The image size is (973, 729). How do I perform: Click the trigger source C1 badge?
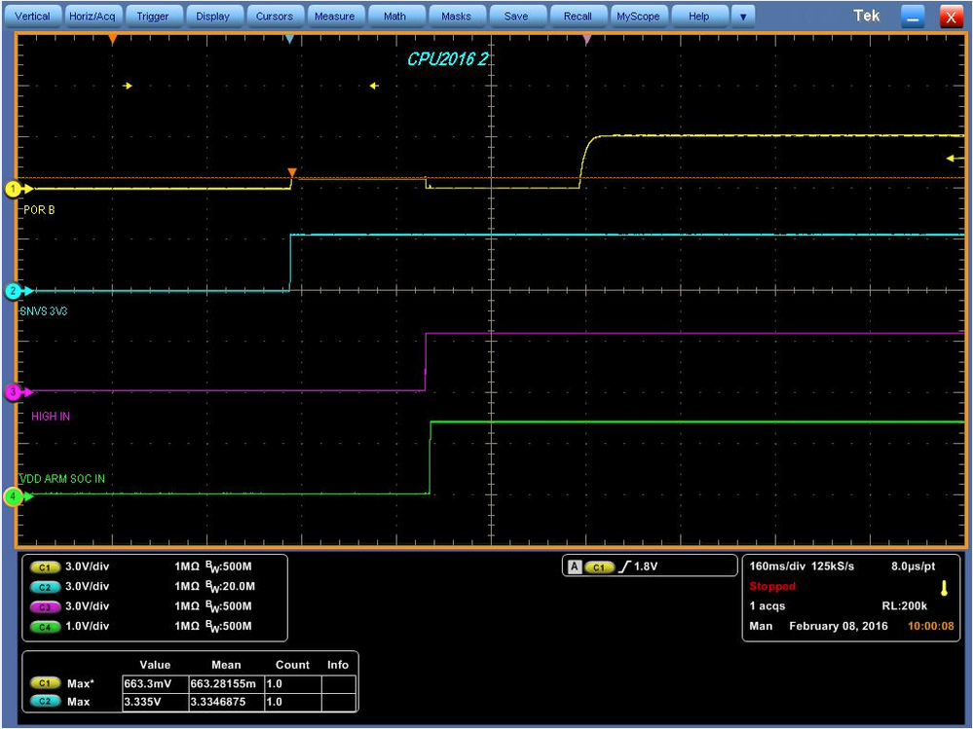(x=599, y=566)
